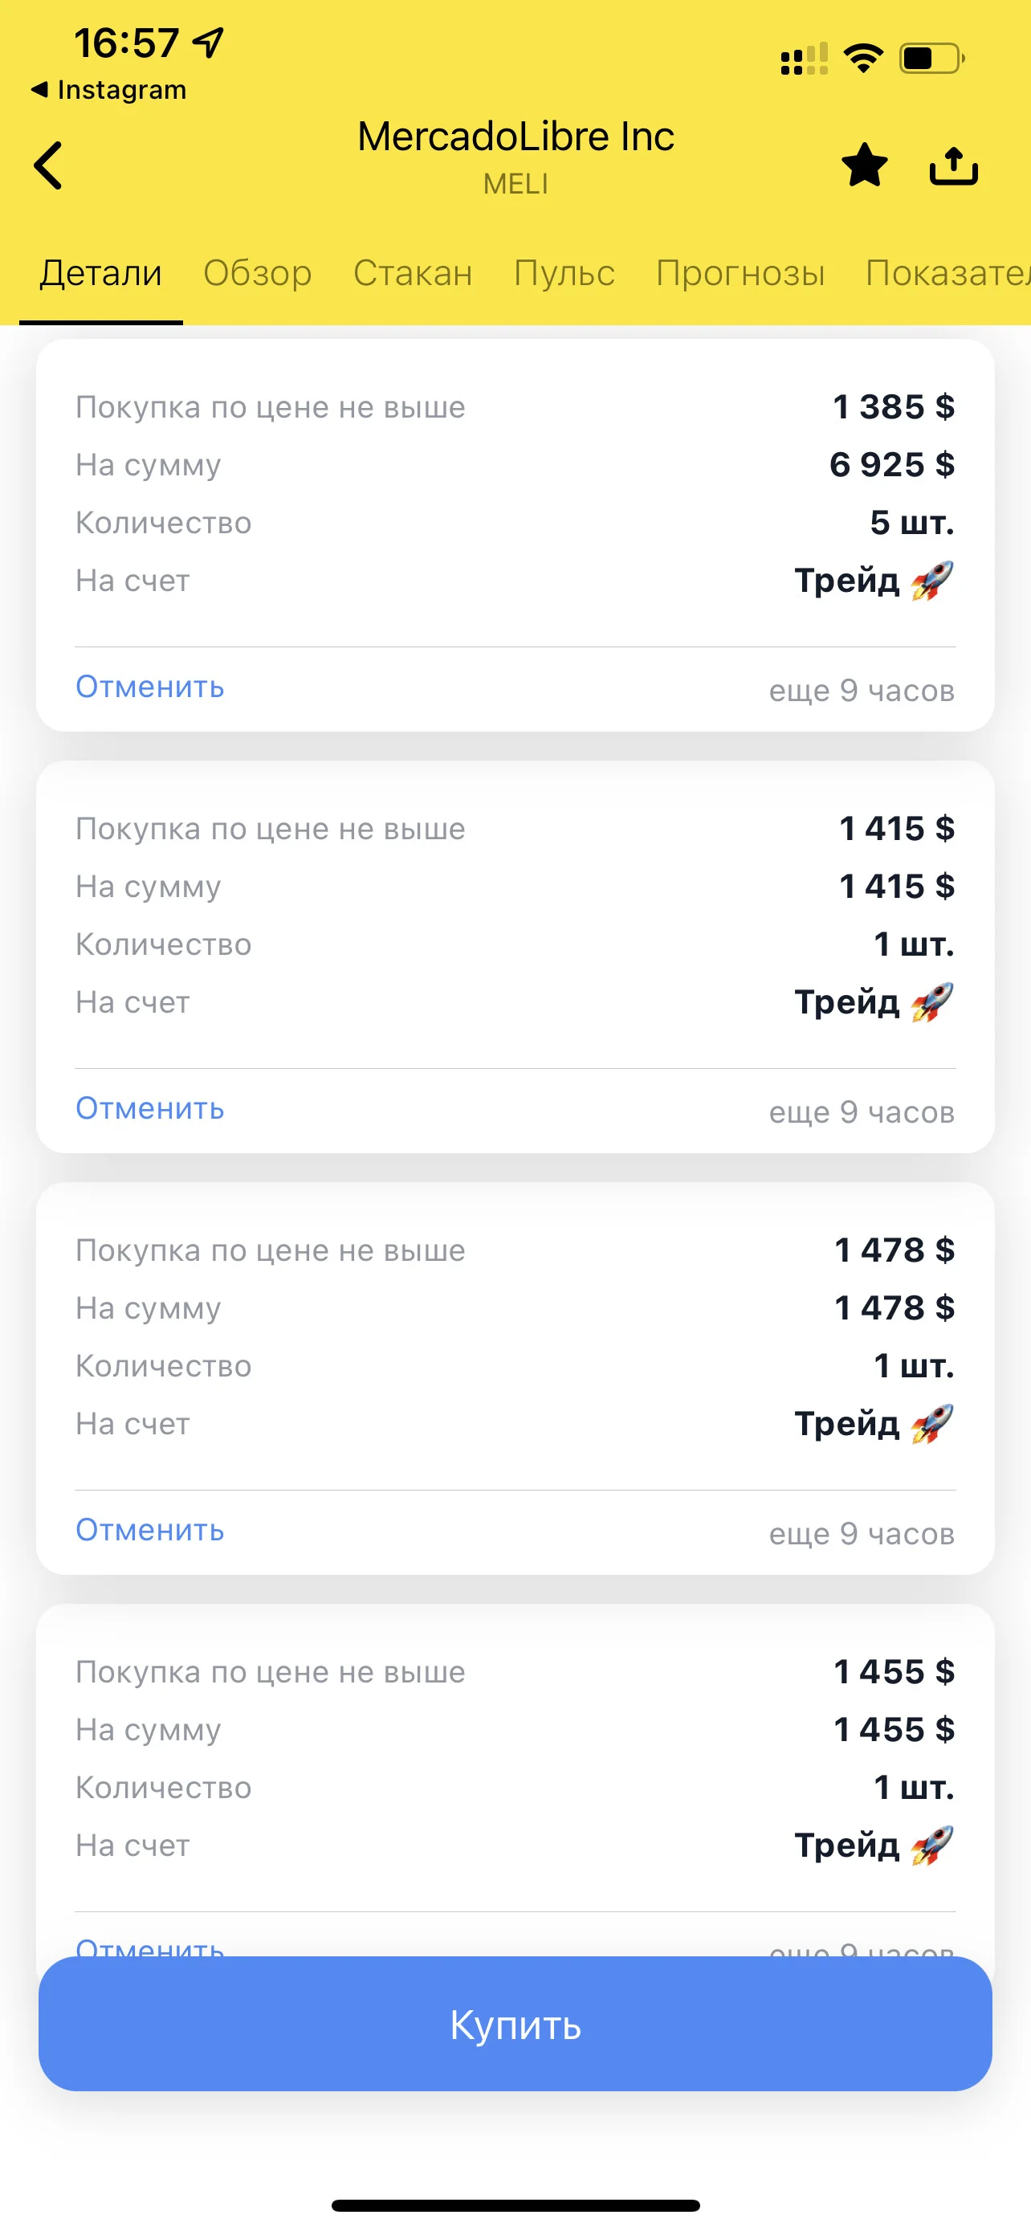Cancel the 1 478 $ buy order
1031x2231 pixels.
pos(150,1531)
